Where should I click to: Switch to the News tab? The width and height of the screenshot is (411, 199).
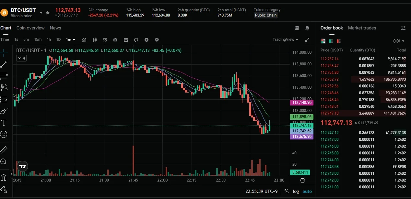55,28
